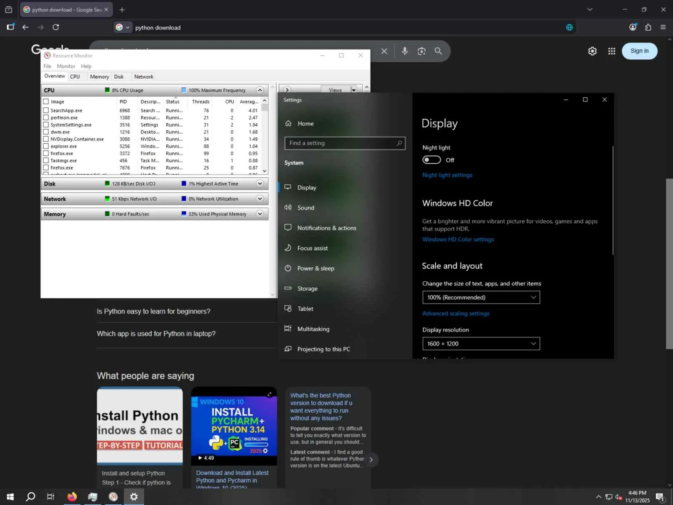Open the scaling size dropdown 100% (Recommended)

[481, 297]
